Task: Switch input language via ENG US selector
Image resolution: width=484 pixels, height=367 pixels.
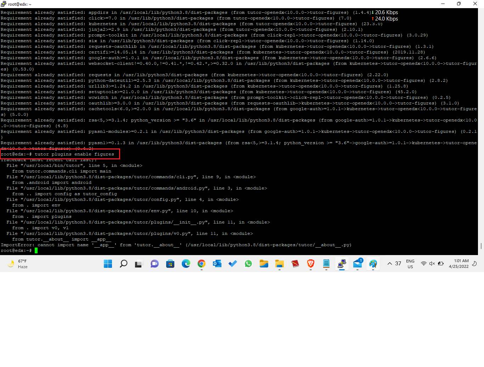Action: [410, 264]
